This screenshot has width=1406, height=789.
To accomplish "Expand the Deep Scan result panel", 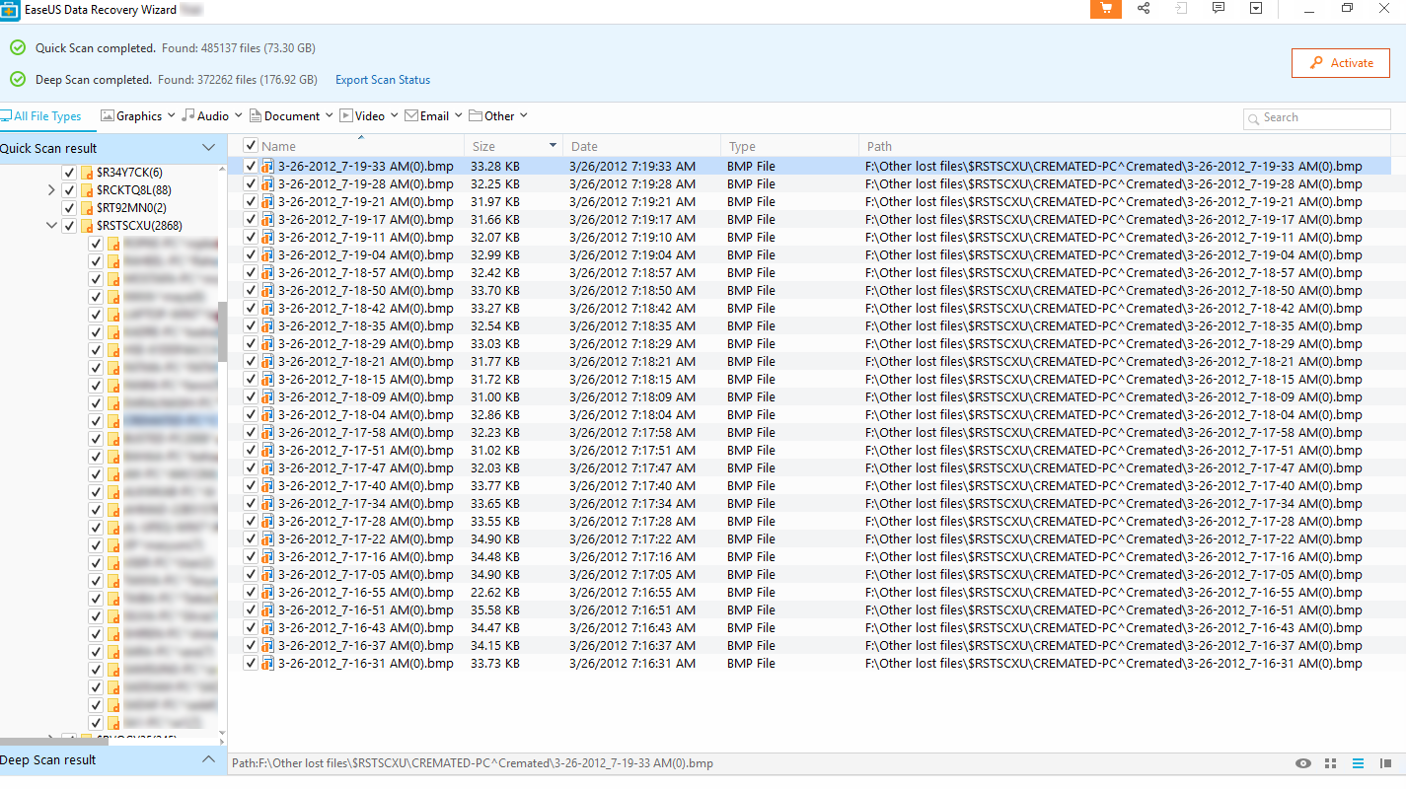I will 208,759.
